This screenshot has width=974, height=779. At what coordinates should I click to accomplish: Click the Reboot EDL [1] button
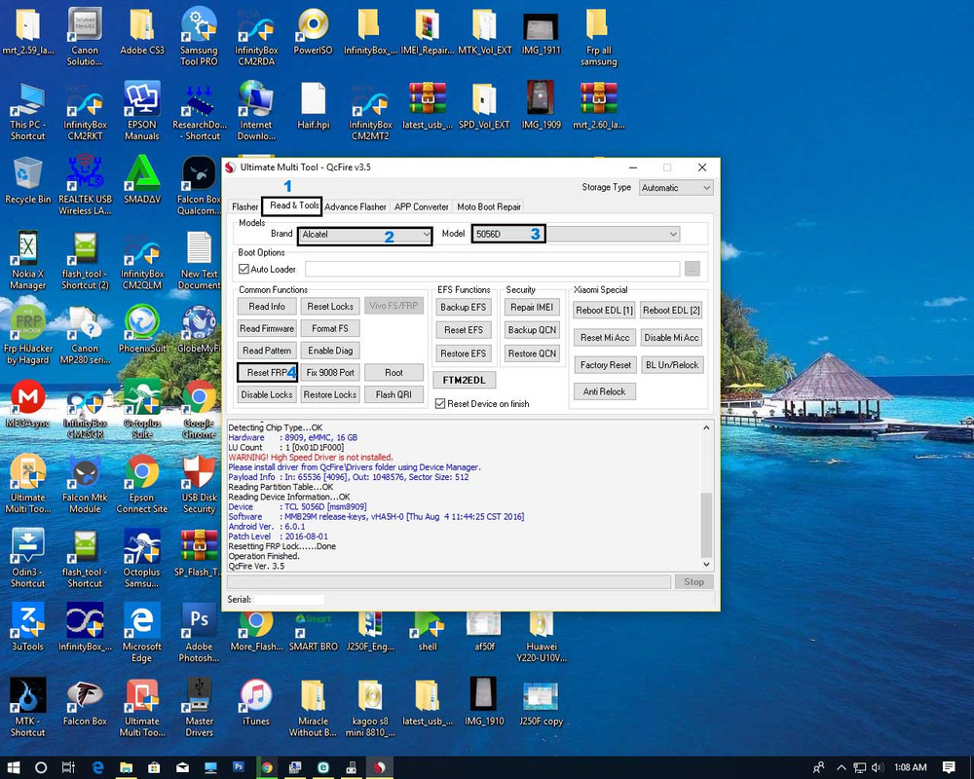605,310
